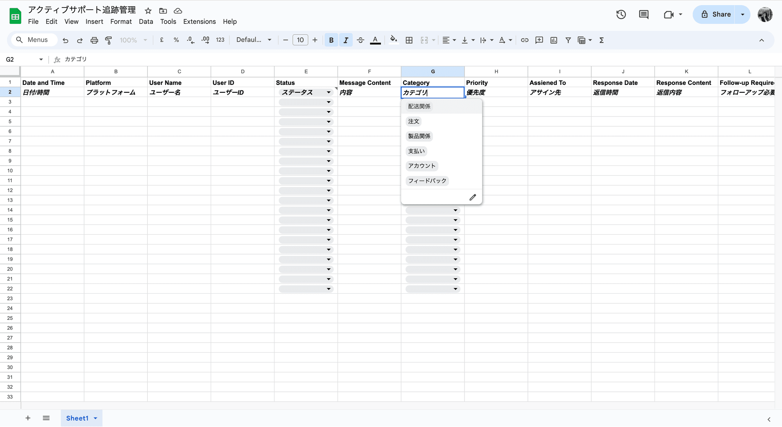Screen dimensions: 782x427
Task: Open the Extensions menu
Action: (199, 22)
